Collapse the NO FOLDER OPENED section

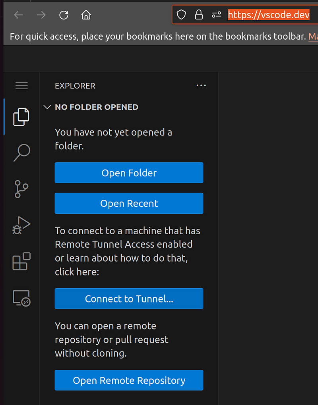click(47, 107)
